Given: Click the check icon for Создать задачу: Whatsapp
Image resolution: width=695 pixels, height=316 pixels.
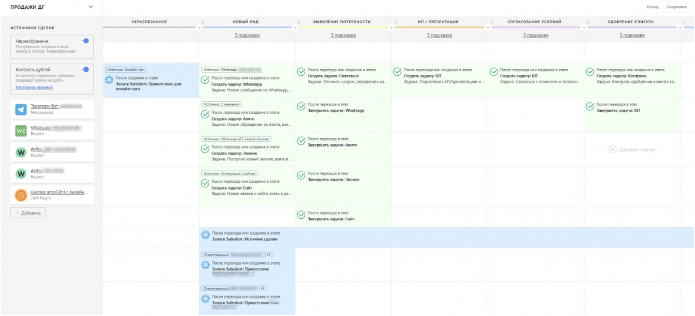Looking at the screenshot, I should click(205, 80).
